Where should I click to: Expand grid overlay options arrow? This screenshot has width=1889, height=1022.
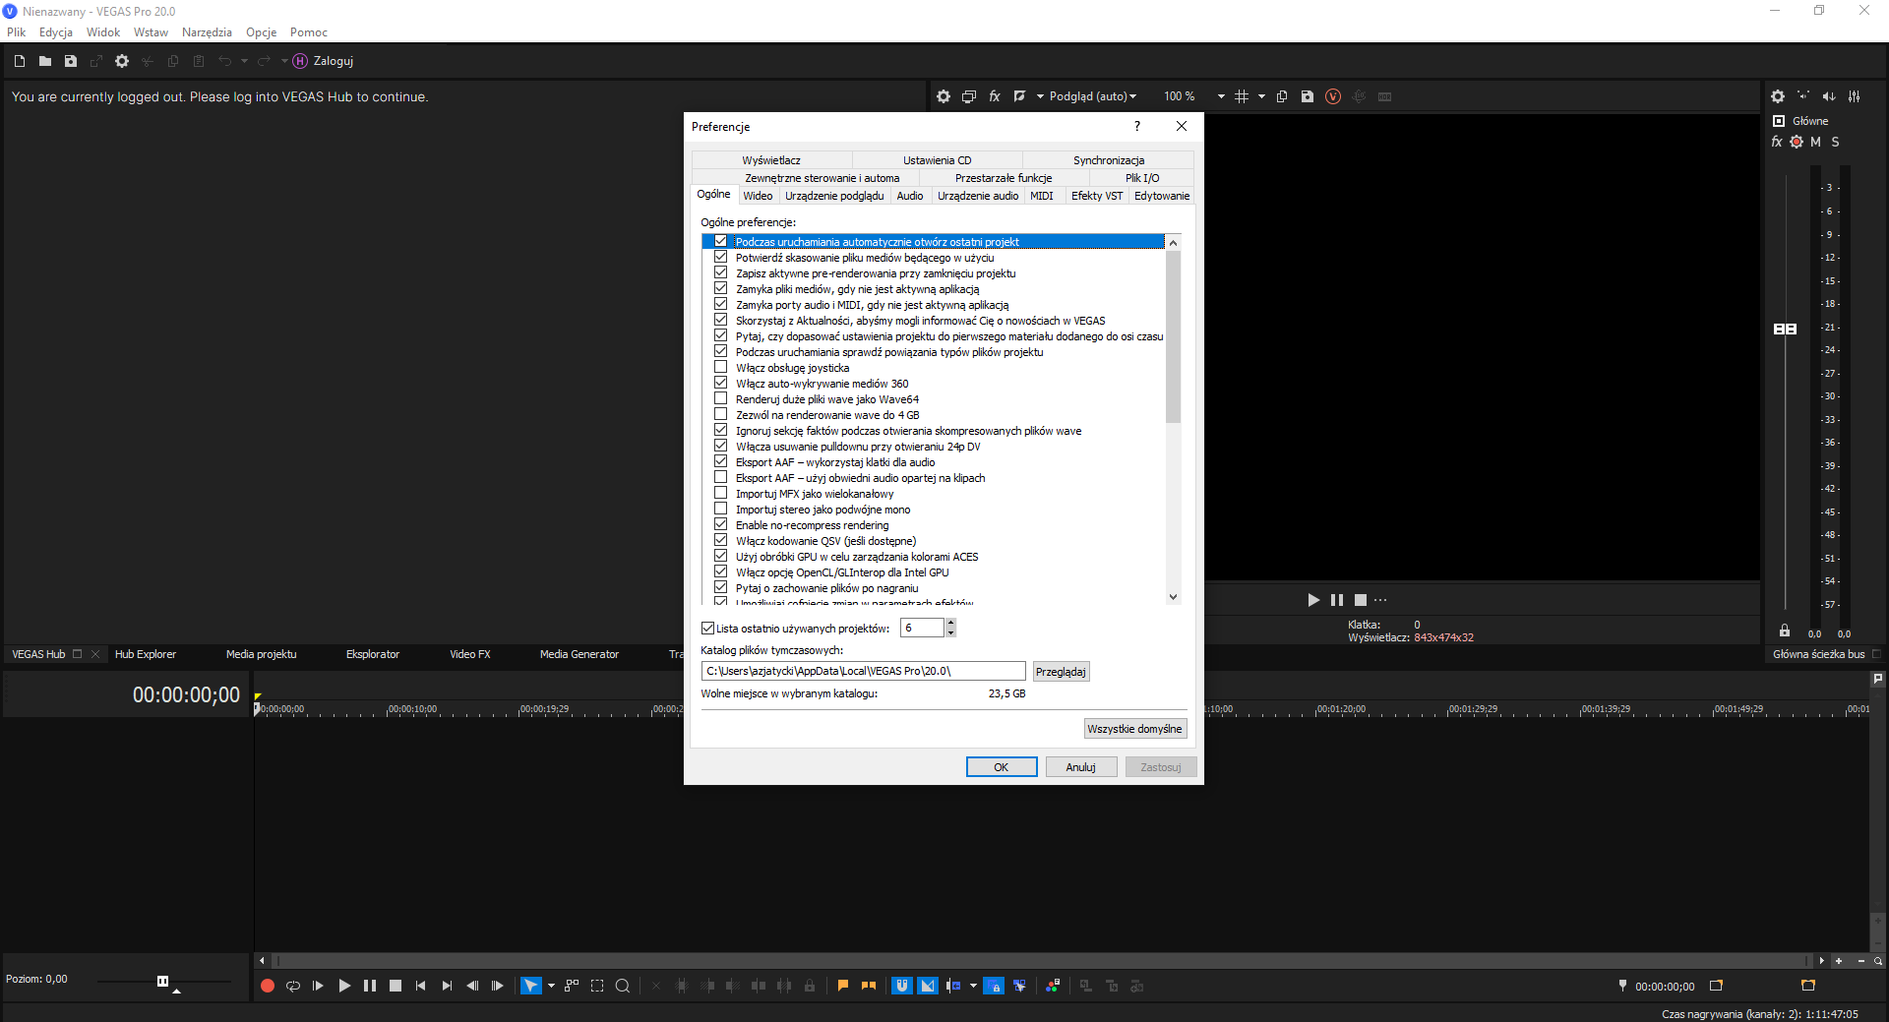(1261, 96)
